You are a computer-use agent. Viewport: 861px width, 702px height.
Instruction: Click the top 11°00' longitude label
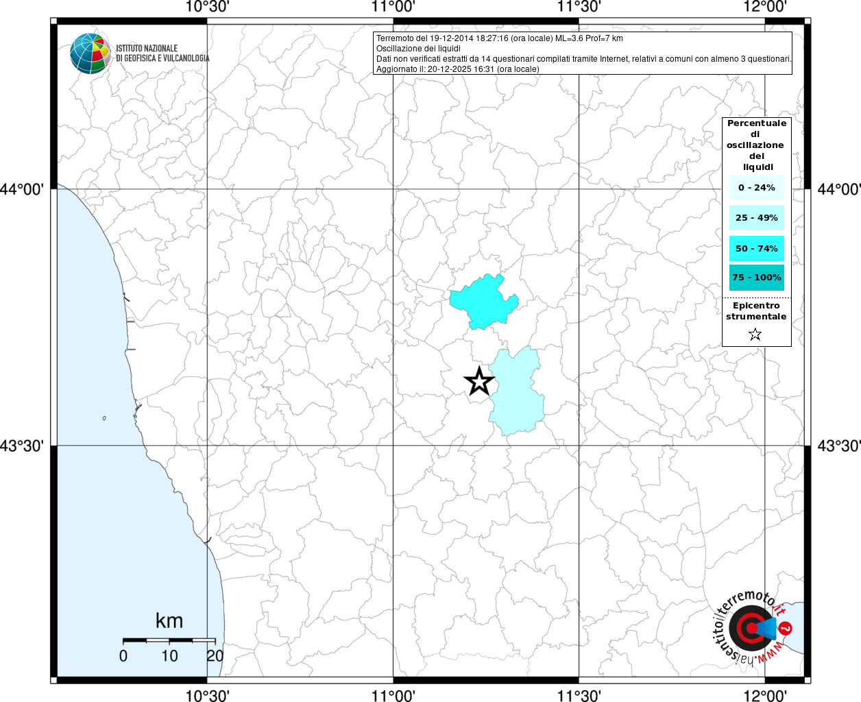pyautogui.click(x=393, y=7)
